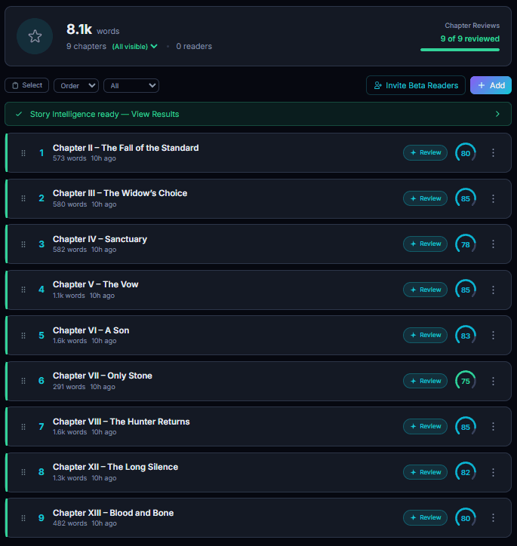Open three-dot menu for The Widow's Choice
This screenshot has height=546, width=517.
pos(493,198)
